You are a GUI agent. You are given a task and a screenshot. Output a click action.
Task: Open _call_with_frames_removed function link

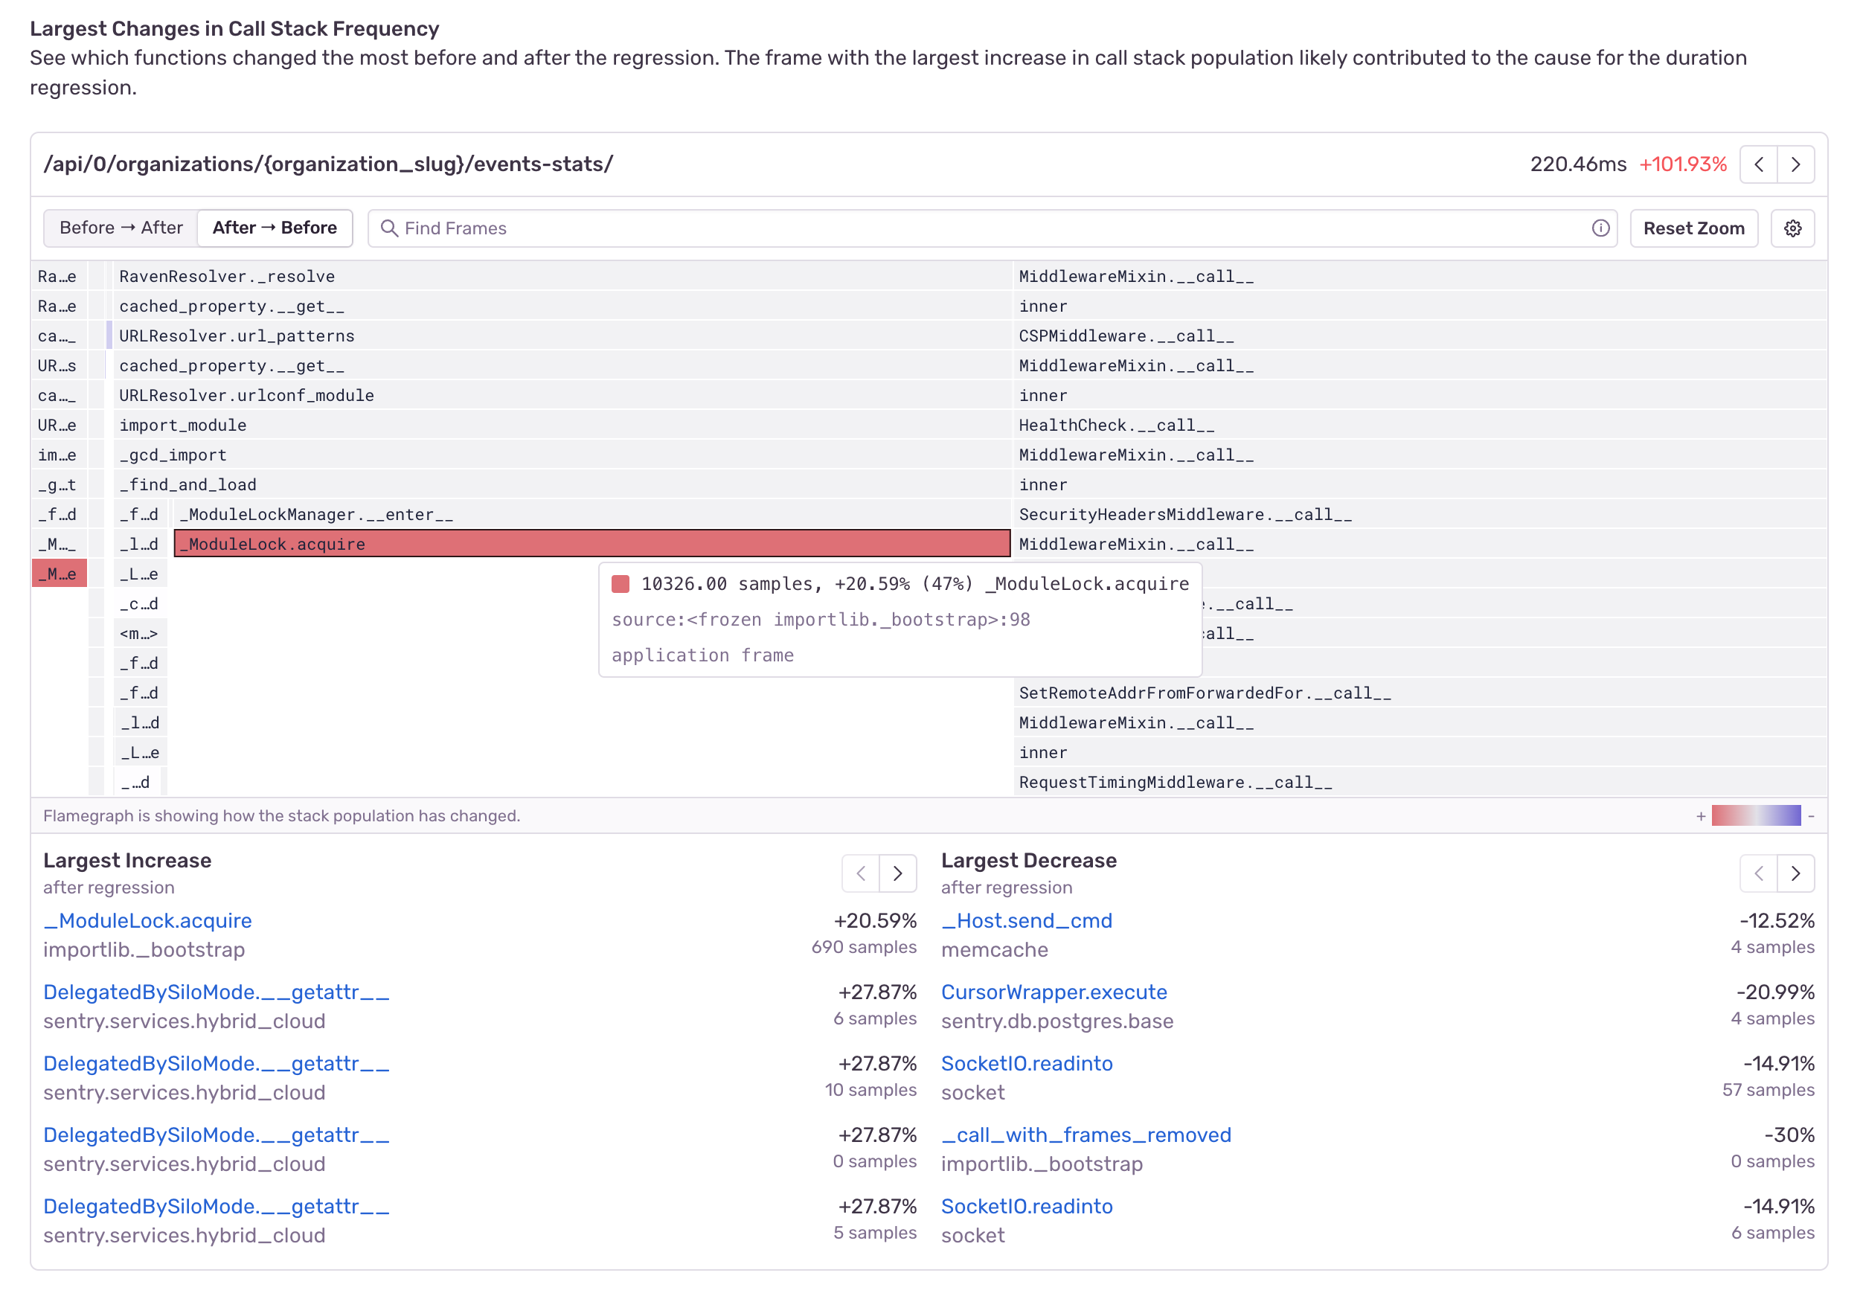coord(1086,1135)
